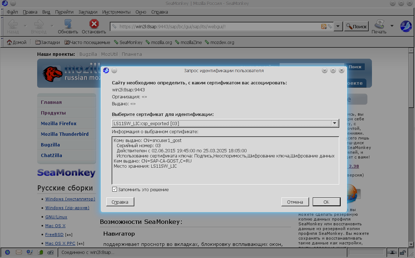Toggle the Запомнить это решение checkbox
The height and width of the screenshot is (258, 415).
114,189
